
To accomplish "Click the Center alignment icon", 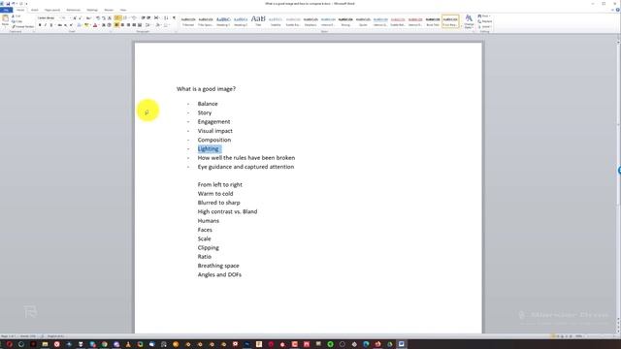I will point(122,25).
